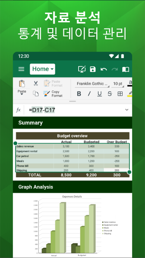Open the Home ribbon dropdown
Screen dimensions: 145x258
42,69
